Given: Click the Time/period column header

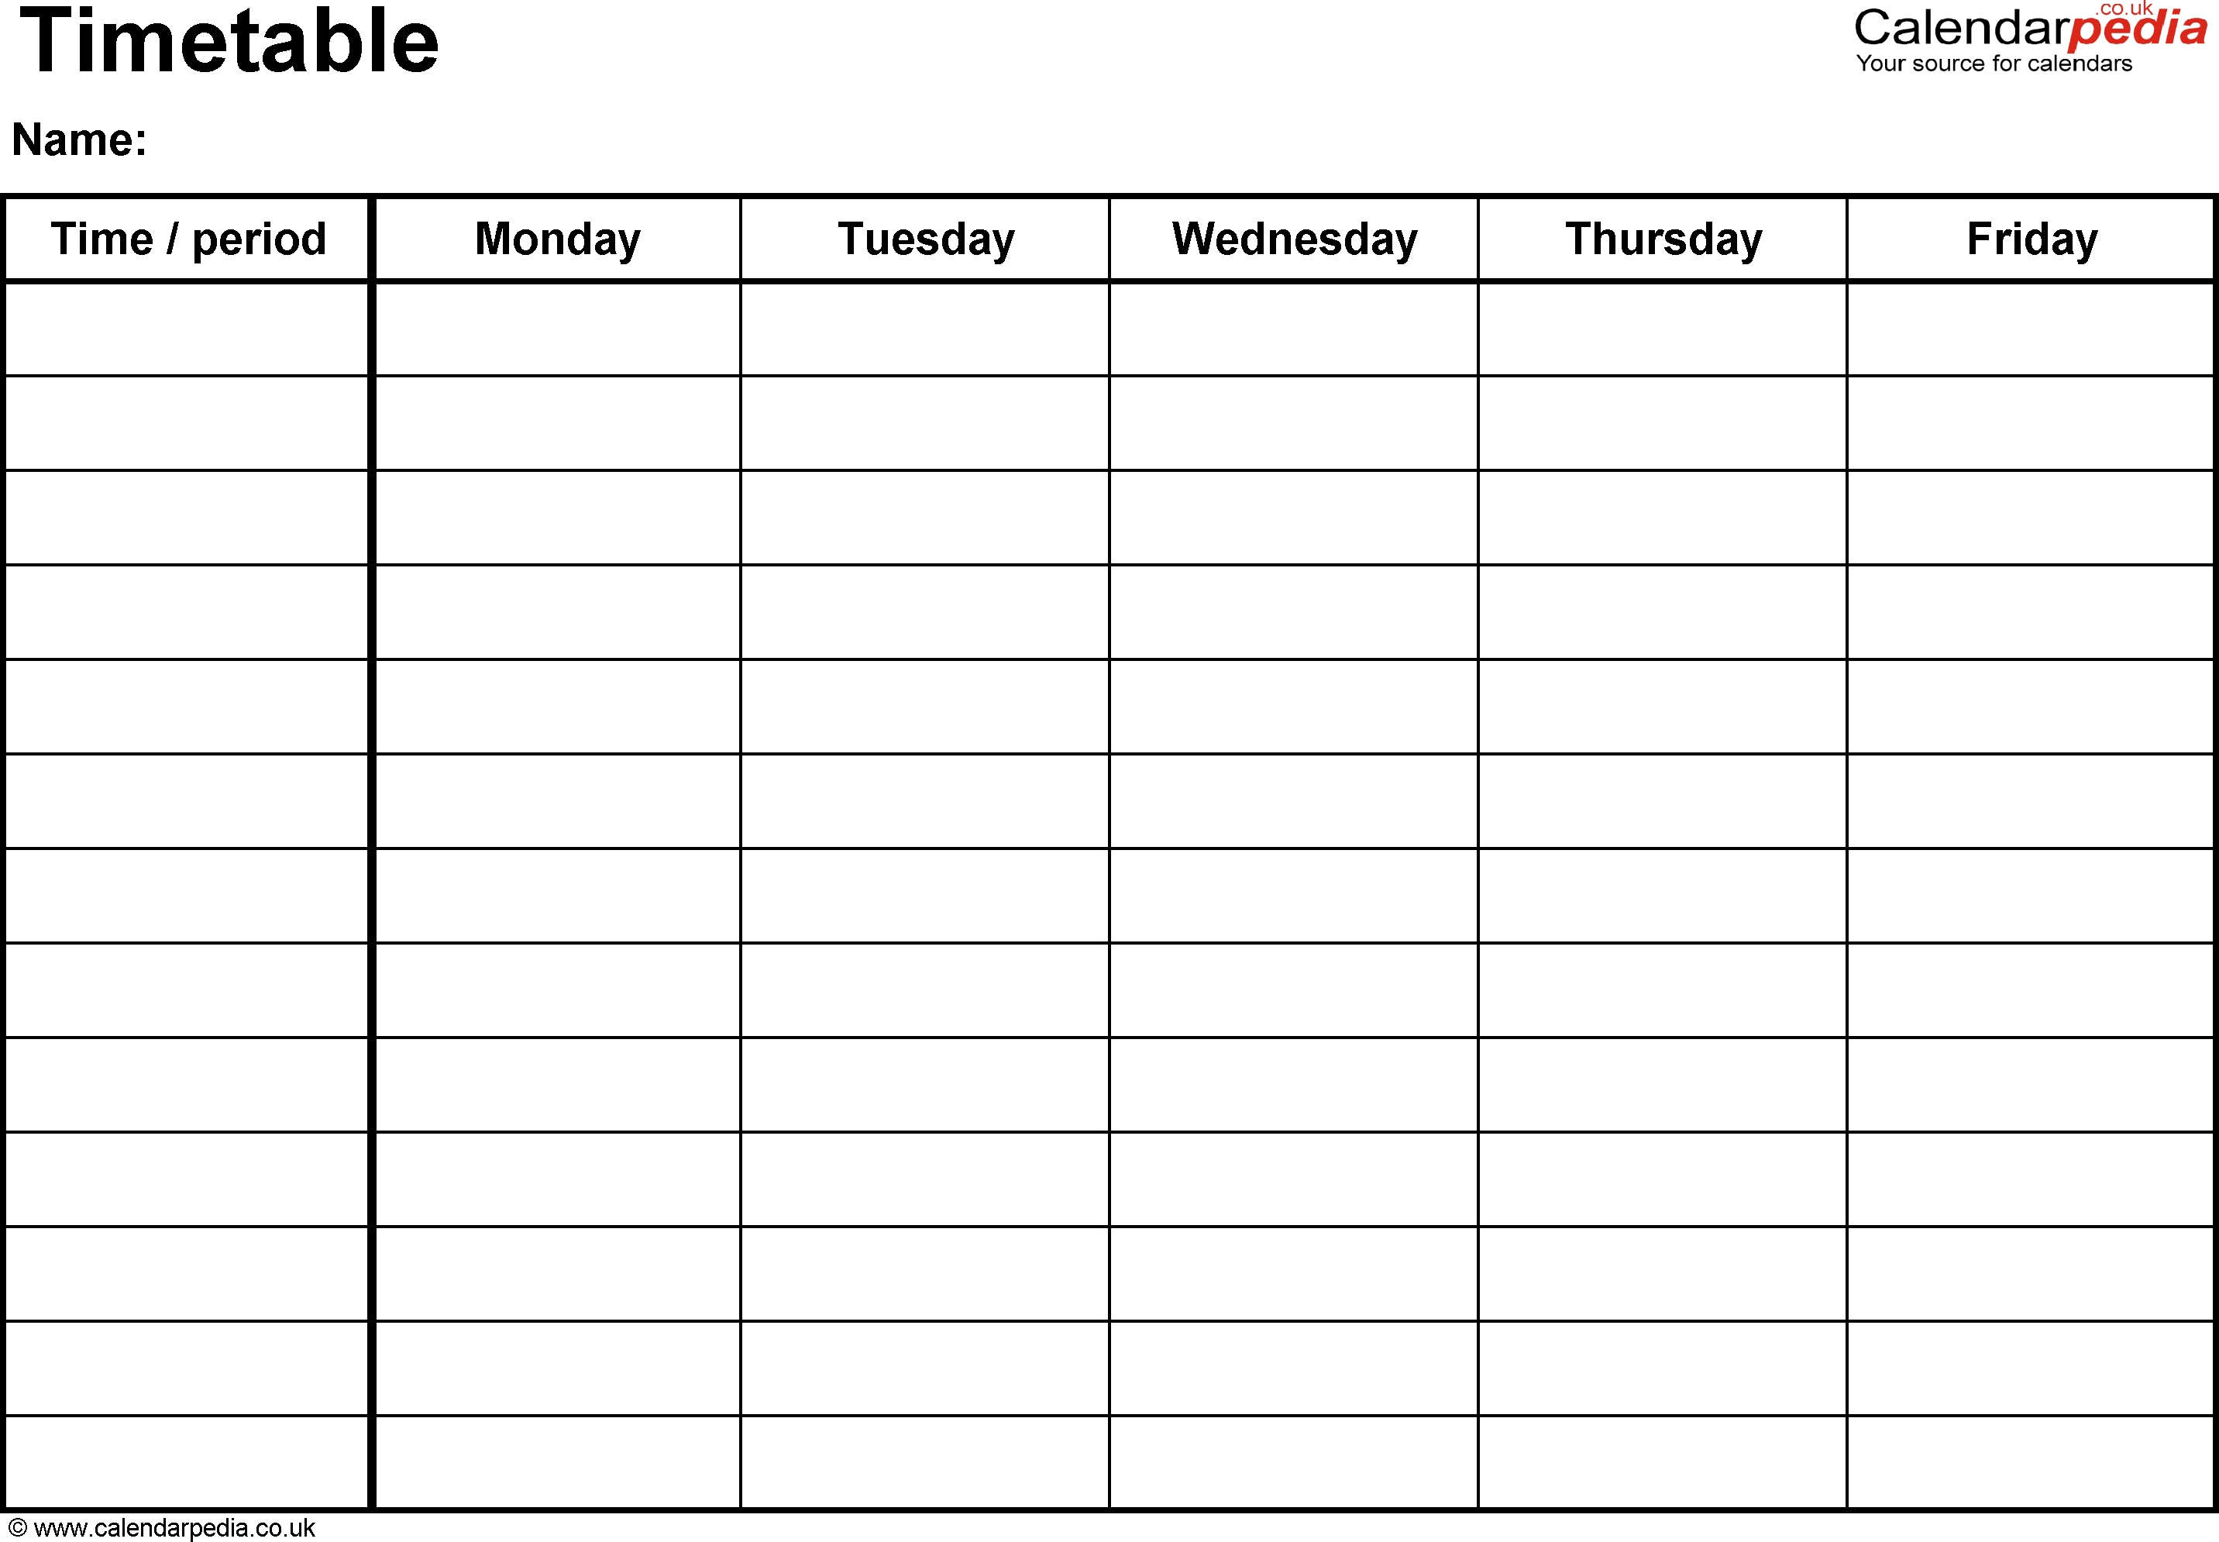Looking at the screenshot, I should point(182,236).
